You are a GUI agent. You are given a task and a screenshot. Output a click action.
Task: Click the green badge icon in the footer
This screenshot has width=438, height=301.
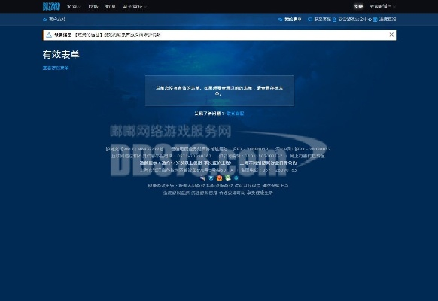[x=228, y=178]
